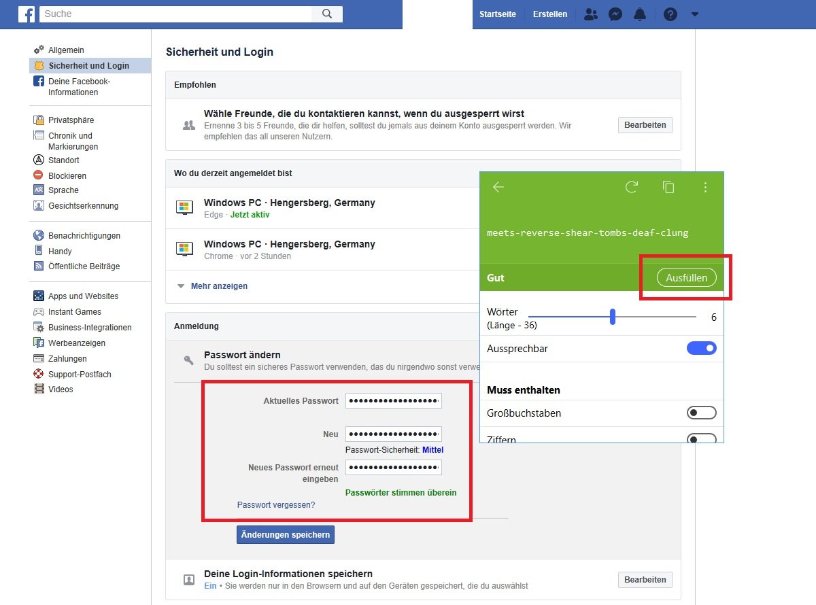Click Passwort vergessen? link

click(x=276, y=505)
